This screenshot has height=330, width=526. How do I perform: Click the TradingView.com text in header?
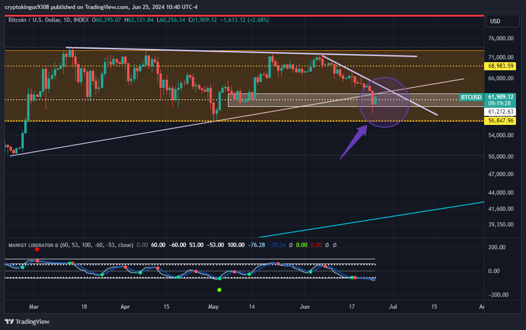tap(107, 7)
